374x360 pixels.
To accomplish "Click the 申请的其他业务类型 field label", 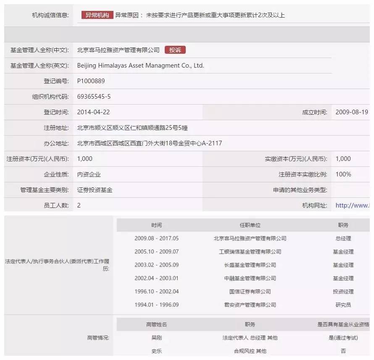I will coord(300,190).
